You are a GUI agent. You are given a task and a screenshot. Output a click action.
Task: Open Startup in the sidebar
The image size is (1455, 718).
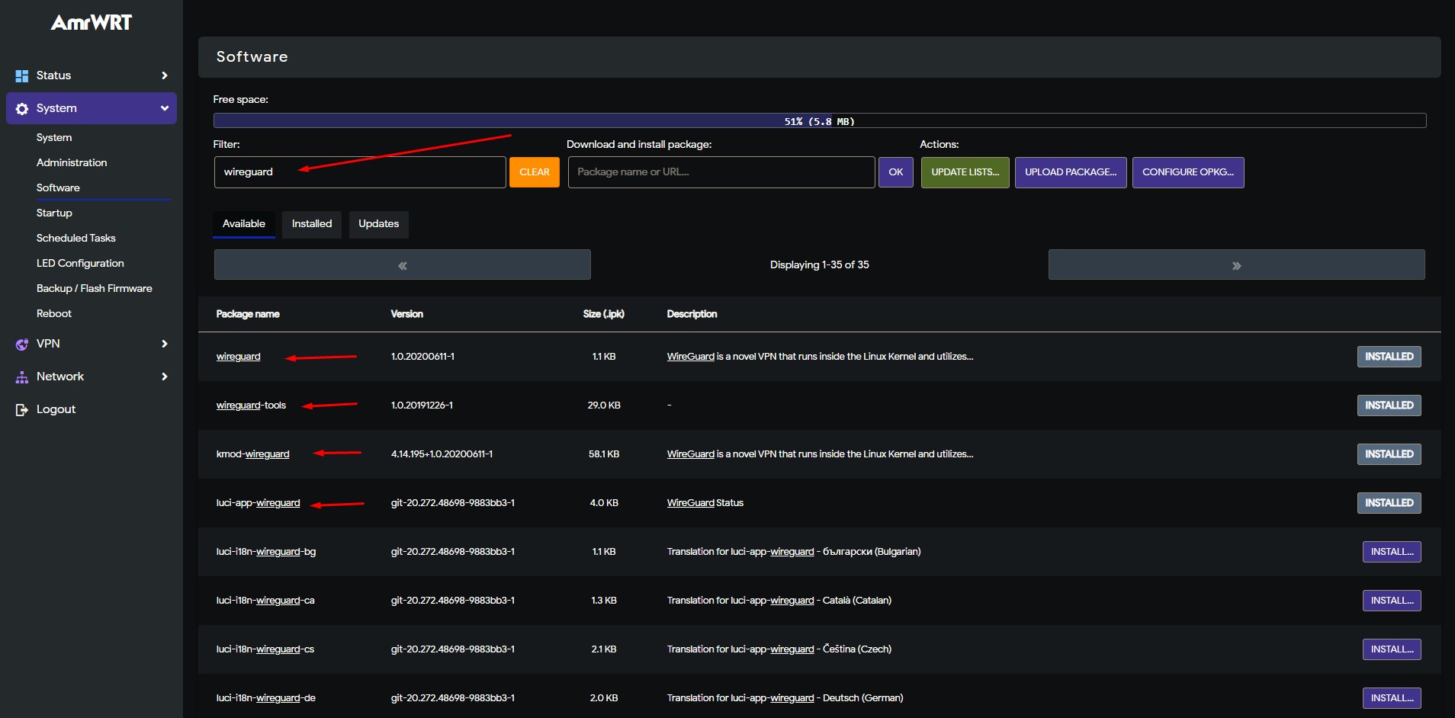click(x=54, y=213)
